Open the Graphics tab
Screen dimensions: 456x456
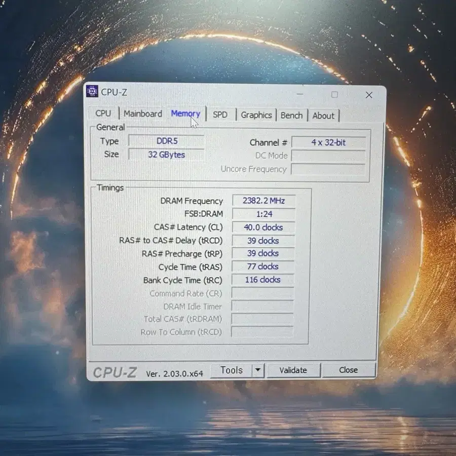pos(256,115)
